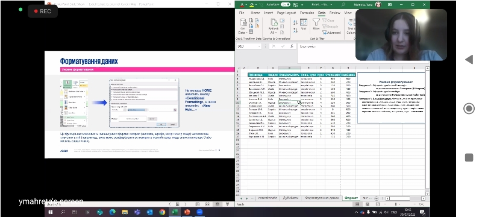Screen dimensions: 482x217
Task: Open the View tab in Excel
Action: point(348,13)
